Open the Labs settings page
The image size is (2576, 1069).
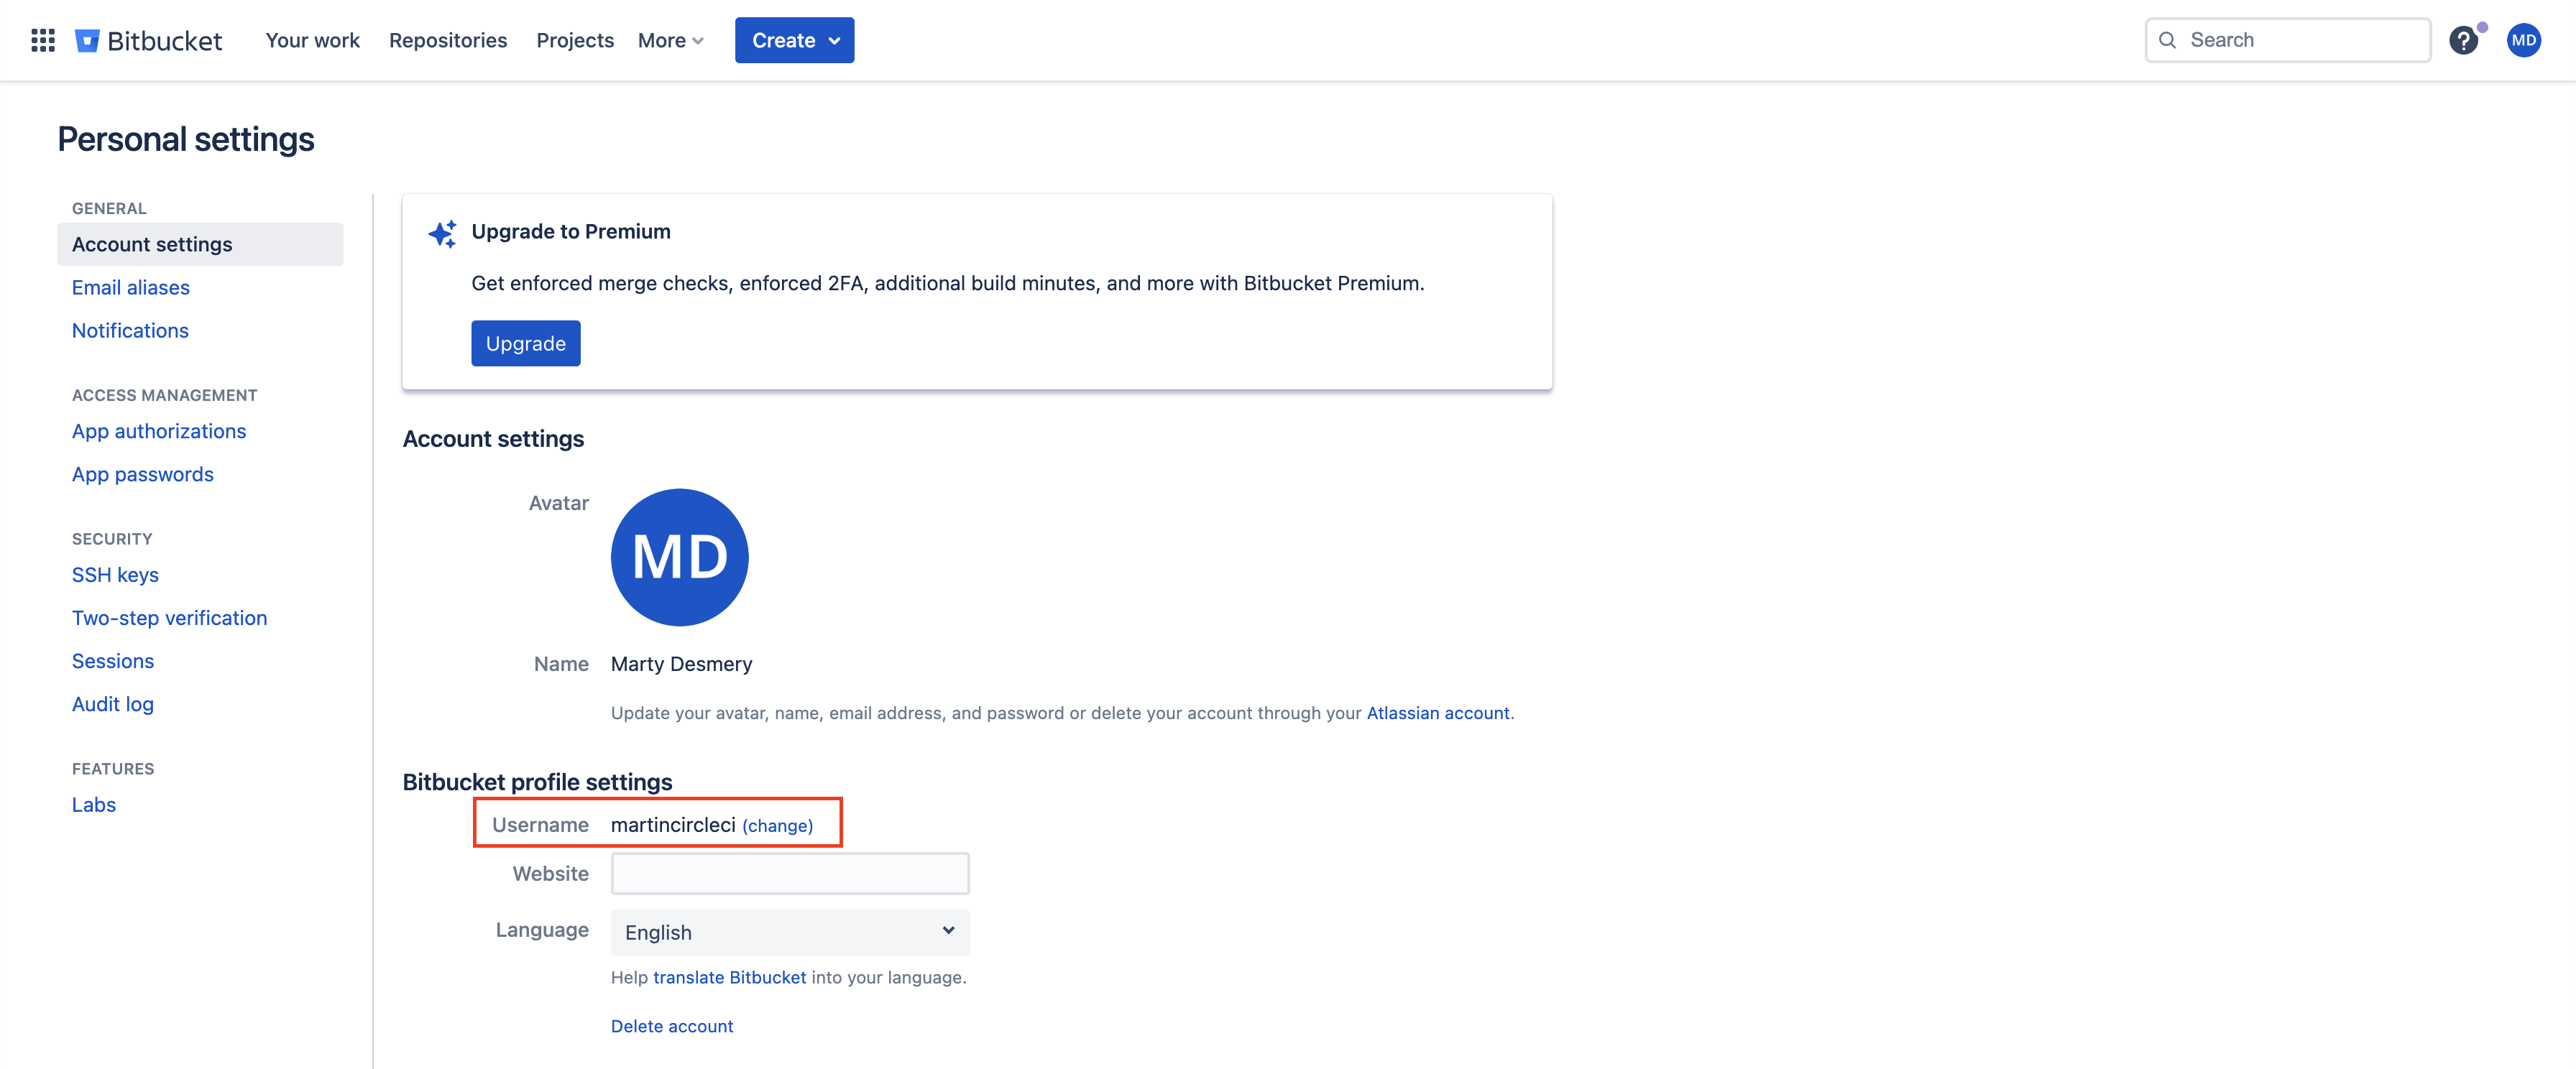pos(93,804)
